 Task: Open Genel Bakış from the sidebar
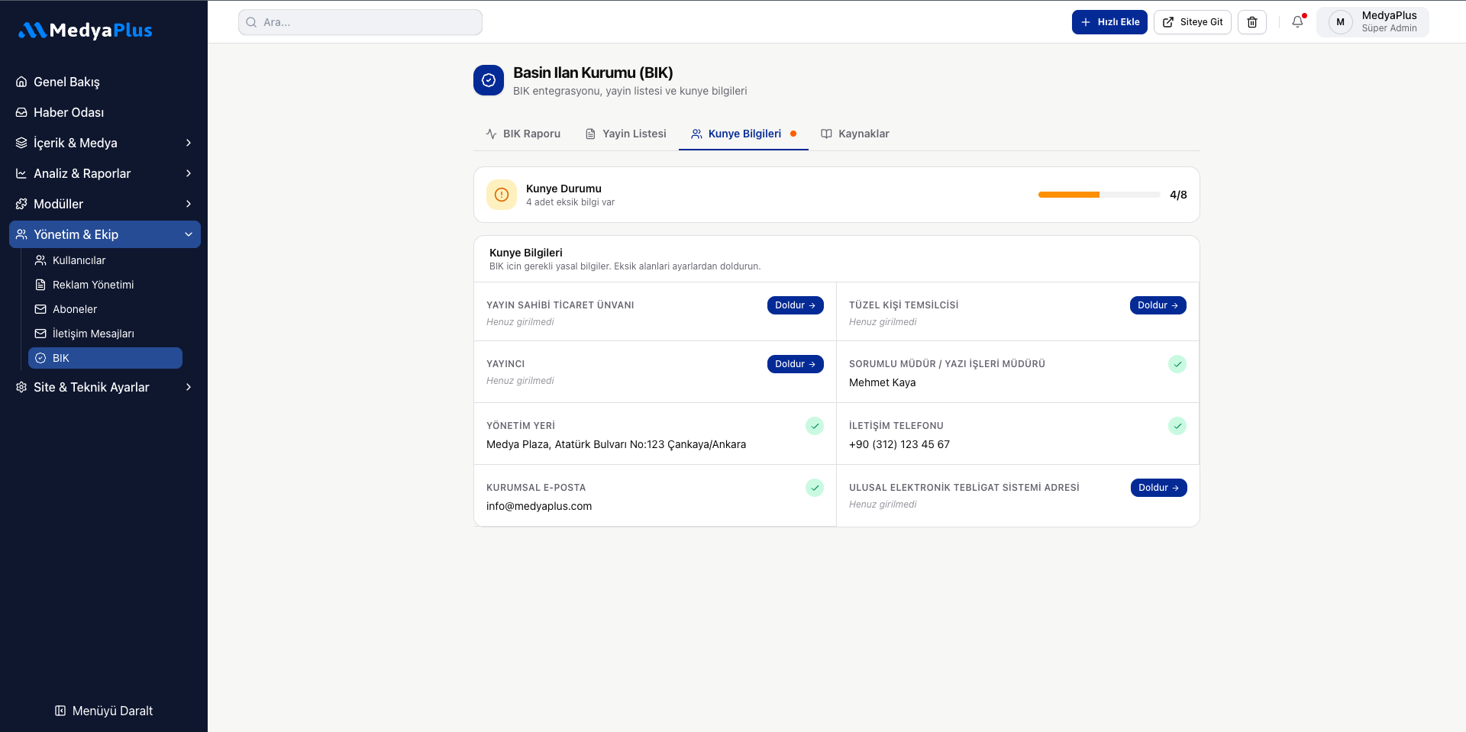pyautogui.click(x=66, y=82)
